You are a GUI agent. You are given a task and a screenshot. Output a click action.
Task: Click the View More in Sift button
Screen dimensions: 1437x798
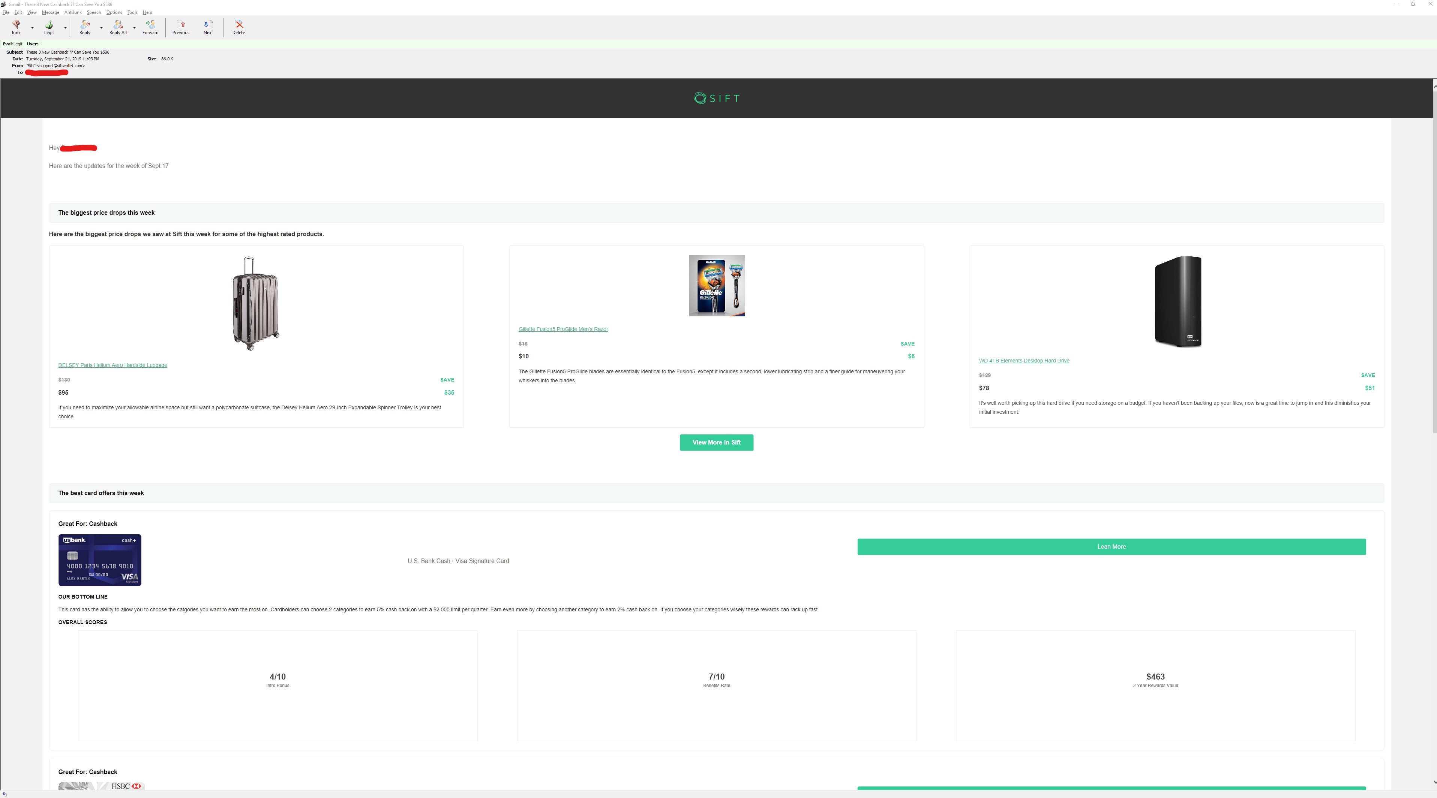coord(716,443)
